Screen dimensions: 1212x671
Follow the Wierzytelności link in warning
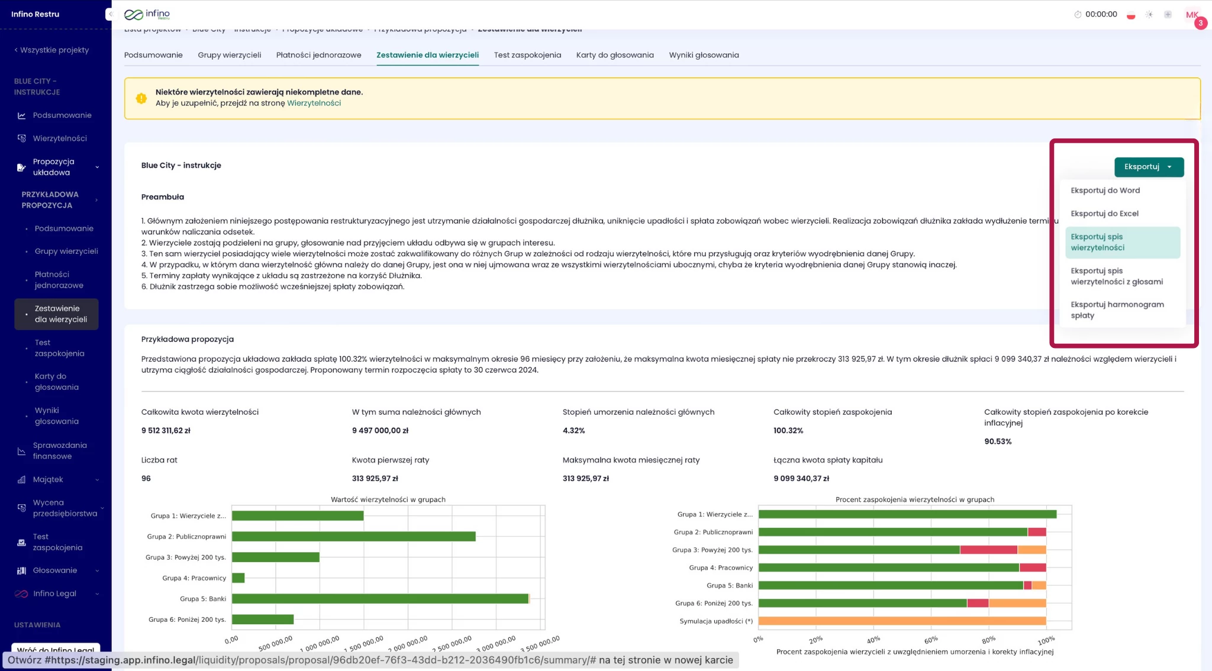(x=314, y=103)
